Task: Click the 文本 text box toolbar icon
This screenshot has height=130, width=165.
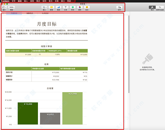Action: 65,7
